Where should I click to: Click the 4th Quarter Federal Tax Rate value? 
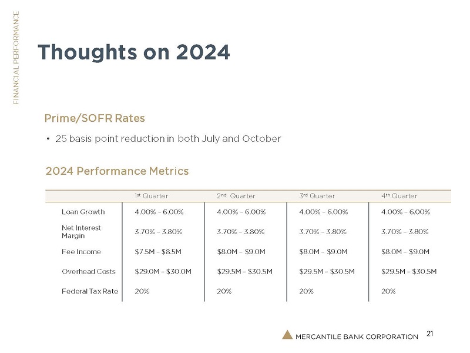point(388,291)
